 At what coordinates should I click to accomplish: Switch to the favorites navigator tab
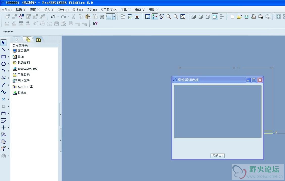point(38,40)
